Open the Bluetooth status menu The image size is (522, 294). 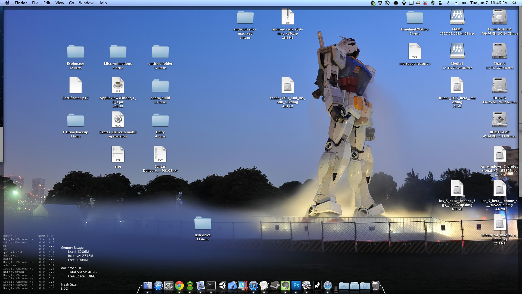coord(448,3)
